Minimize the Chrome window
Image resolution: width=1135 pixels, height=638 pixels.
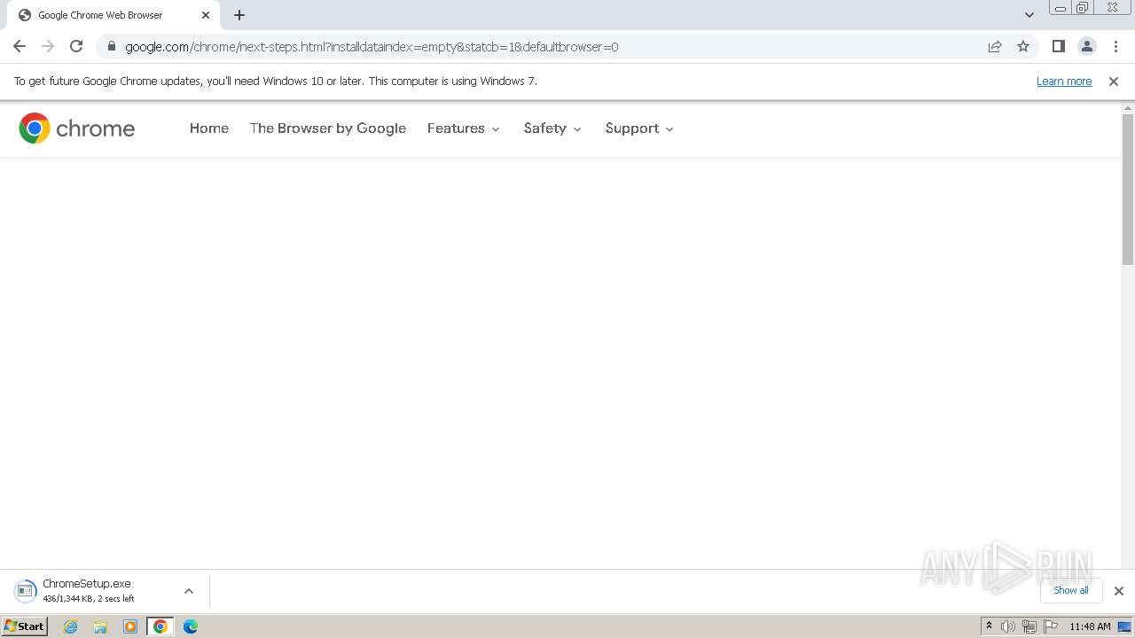pyautogui.click(x=1061, y=7)
